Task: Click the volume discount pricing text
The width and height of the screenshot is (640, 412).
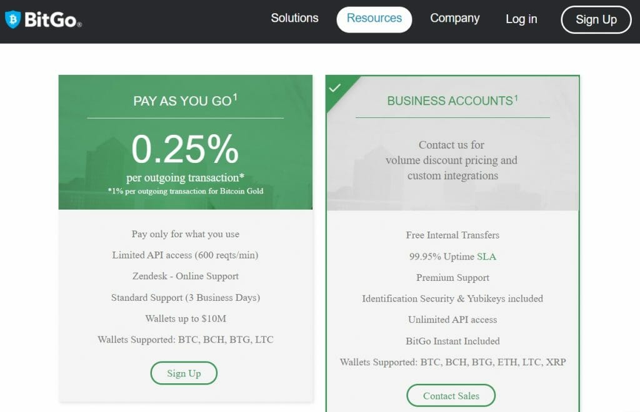Action: pos(451,160)
